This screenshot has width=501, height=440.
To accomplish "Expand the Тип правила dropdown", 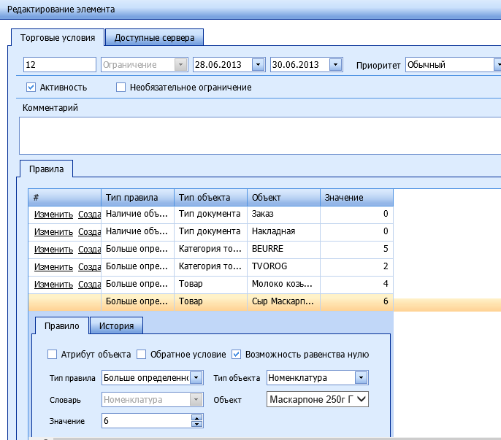I will tap(196, 378).
